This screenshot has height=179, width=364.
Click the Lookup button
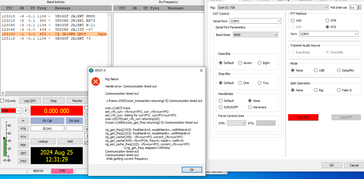43,141
